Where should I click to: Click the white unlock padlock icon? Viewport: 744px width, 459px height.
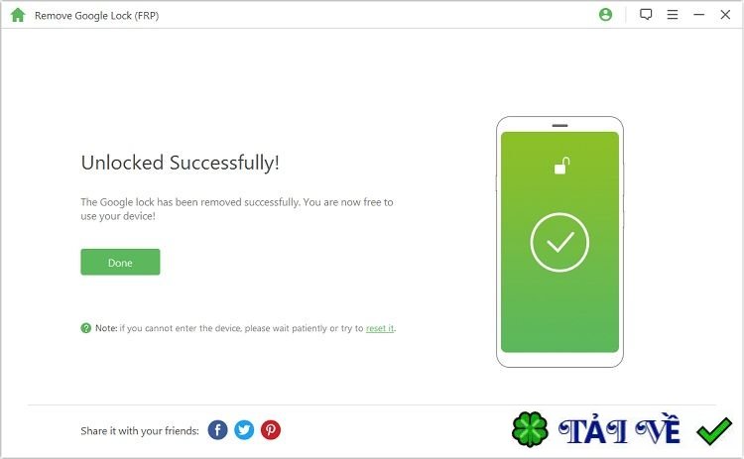561,166
